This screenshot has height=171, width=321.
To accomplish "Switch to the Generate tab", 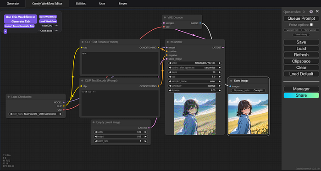I will [13, 4].
